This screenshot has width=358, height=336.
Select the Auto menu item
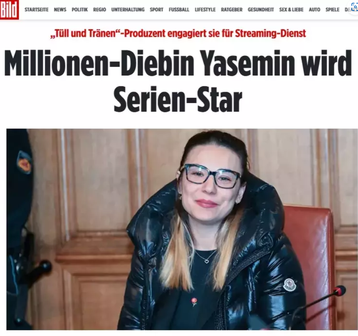(x=314, y=10)
